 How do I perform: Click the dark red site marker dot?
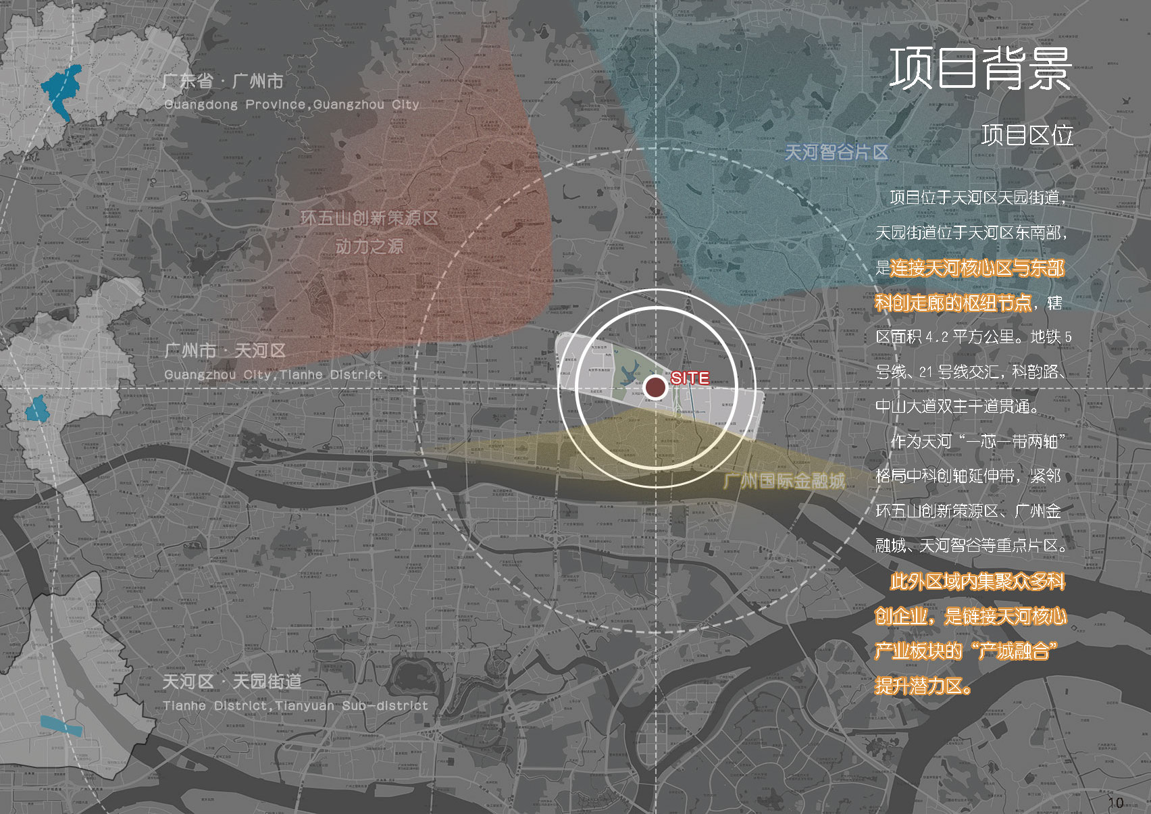[655, 388]
